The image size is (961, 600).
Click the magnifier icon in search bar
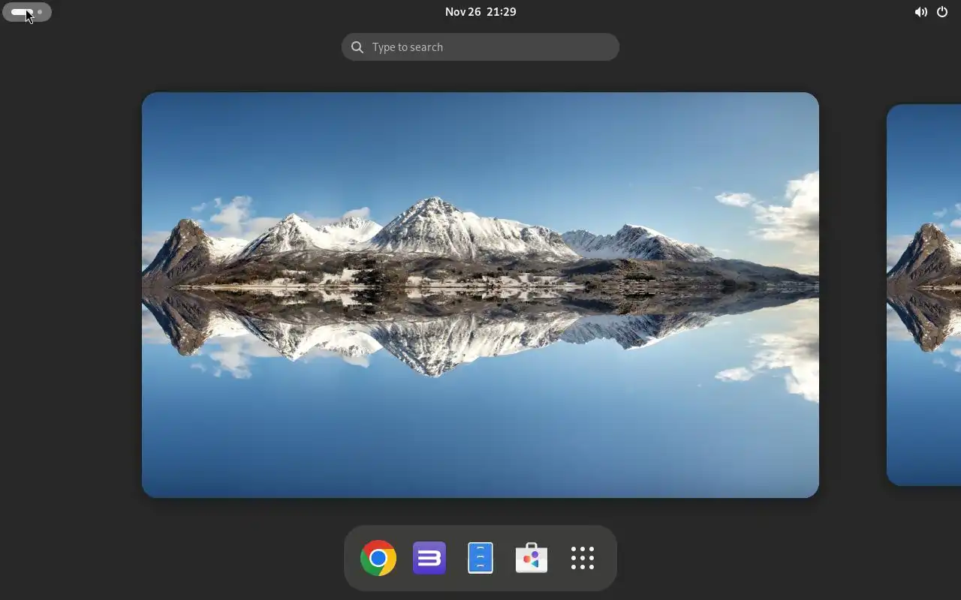(357, 47)
